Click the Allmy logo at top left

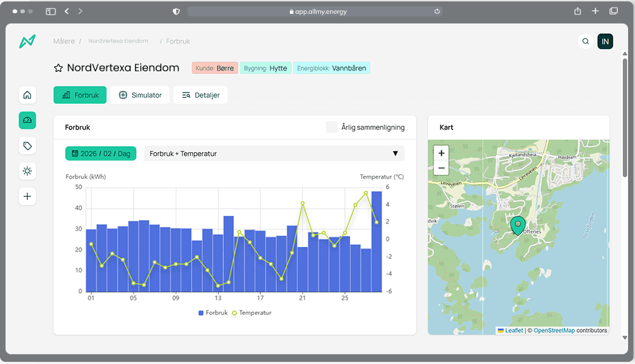point(28,42)
